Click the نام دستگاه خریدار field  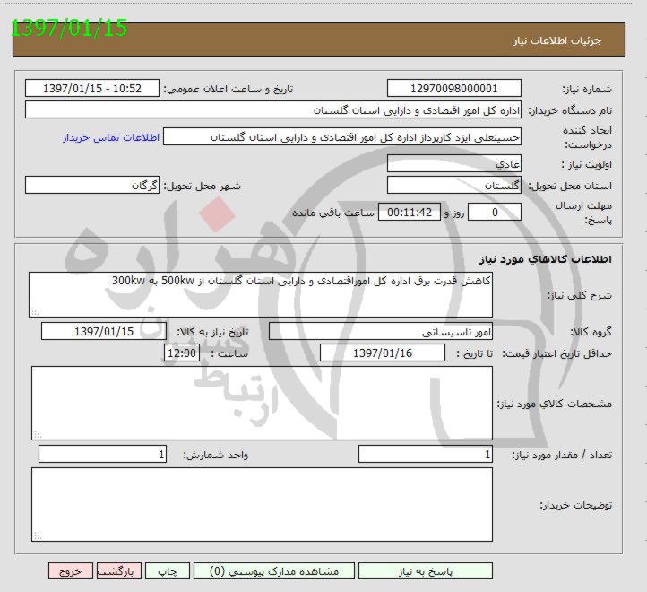point(273,110)
